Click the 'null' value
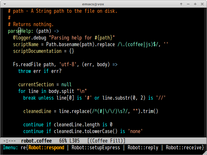Viewport: 207px width, 155px height. click(x=67, y=85)
